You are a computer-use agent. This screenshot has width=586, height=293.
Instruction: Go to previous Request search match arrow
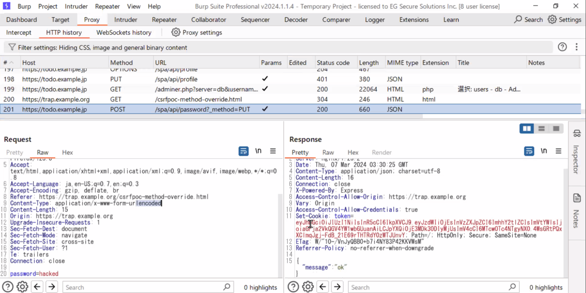click(x=37, y=287)
